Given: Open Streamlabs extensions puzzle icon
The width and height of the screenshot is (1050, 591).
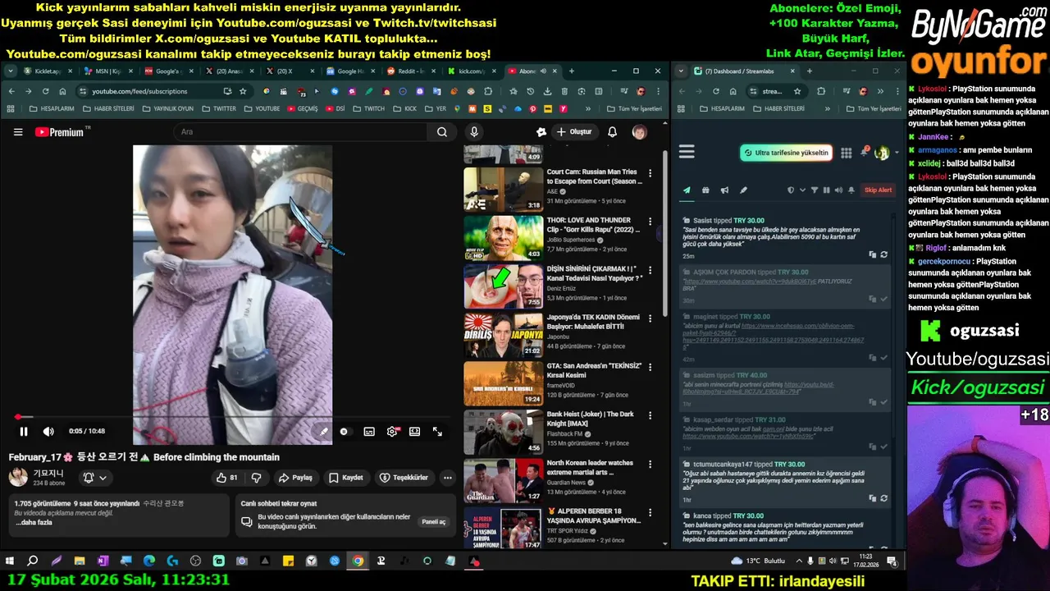Looking at the screenshot, I should (821, 91).
